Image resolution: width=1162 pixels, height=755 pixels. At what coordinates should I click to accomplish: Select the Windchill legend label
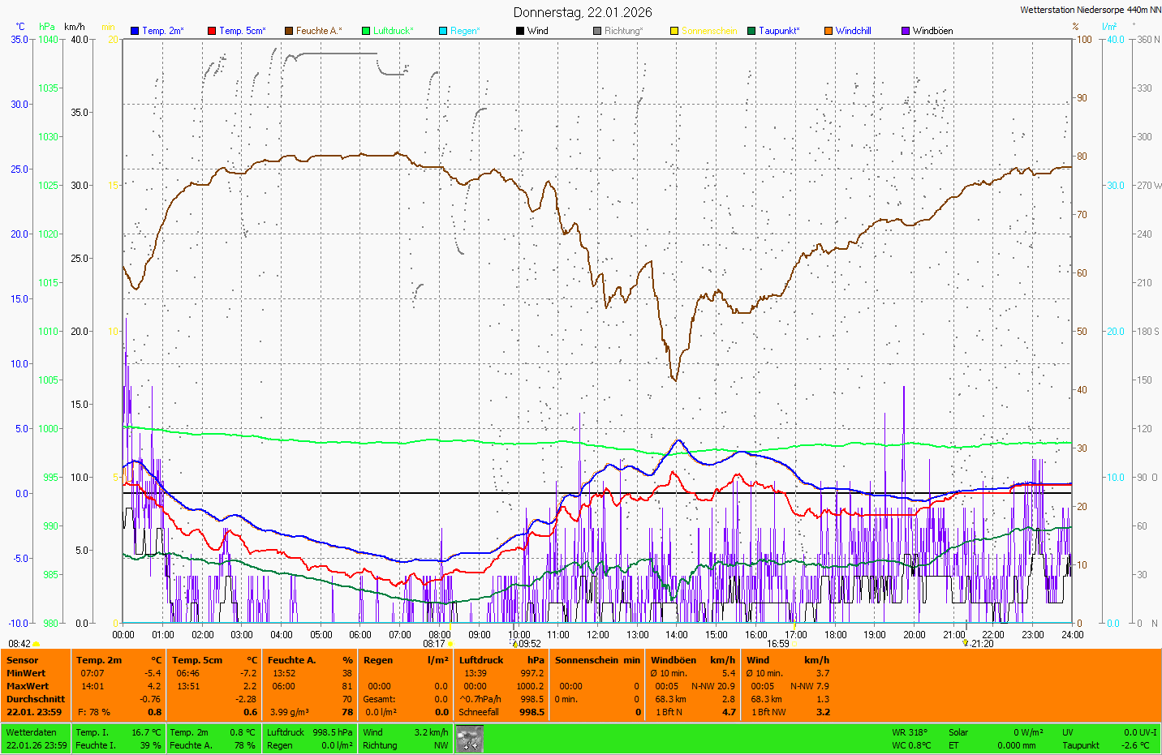(853, 31)
